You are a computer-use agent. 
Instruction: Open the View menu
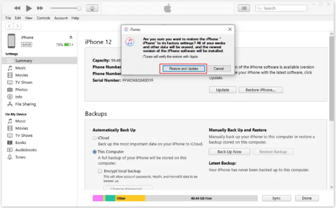29,18
